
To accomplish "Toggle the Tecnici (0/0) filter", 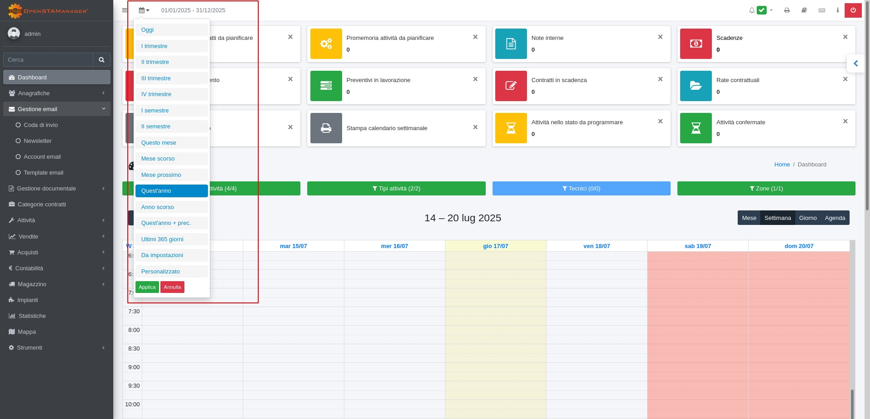I will point(581,189).
